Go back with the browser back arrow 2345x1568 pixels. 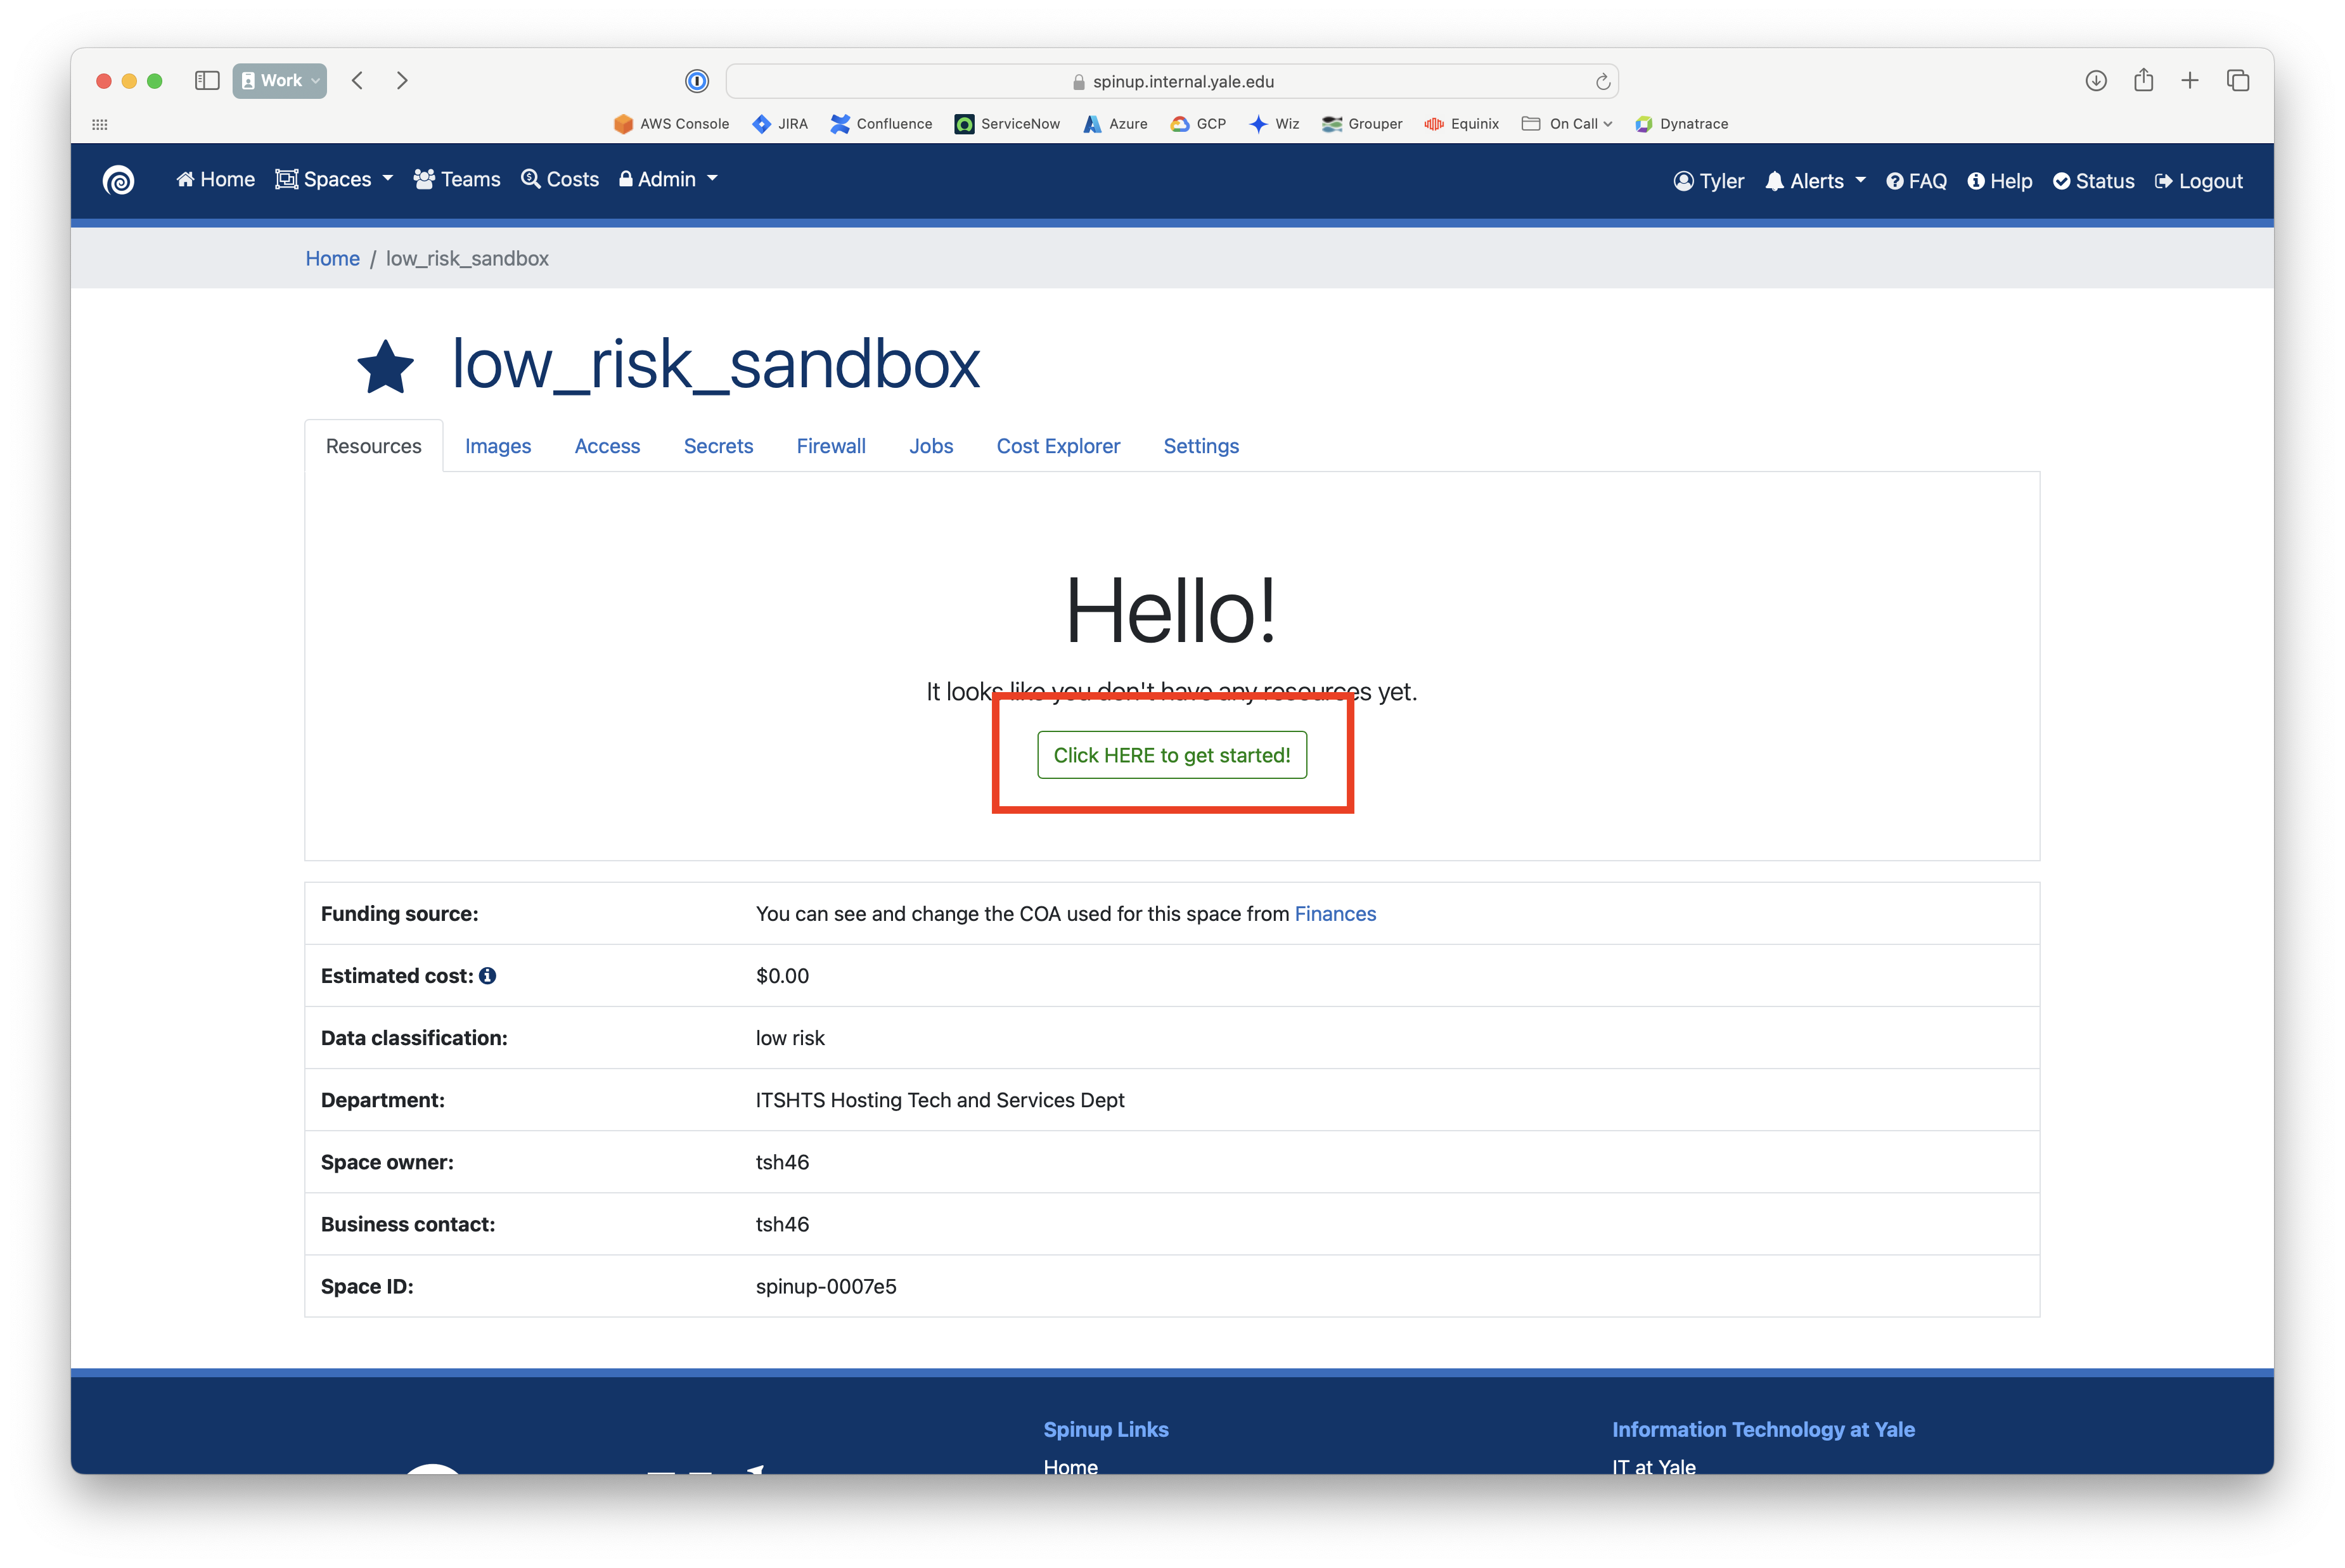[357, 80]
